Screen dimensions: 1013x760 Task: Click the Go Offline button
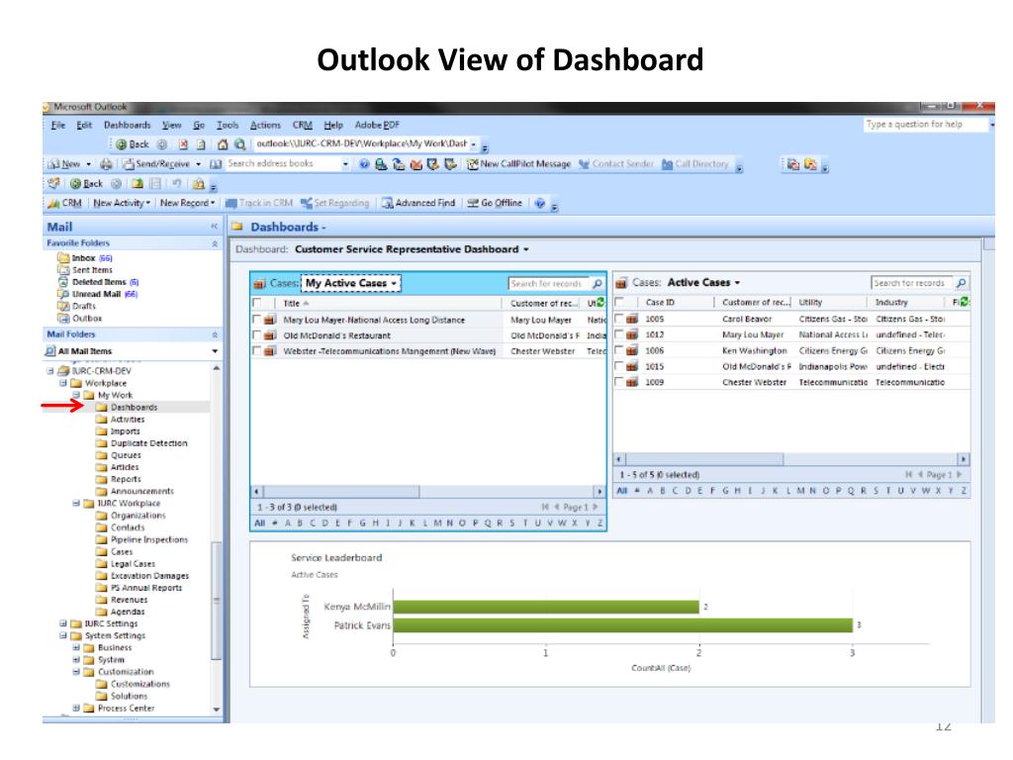click(x=495, y=203)
